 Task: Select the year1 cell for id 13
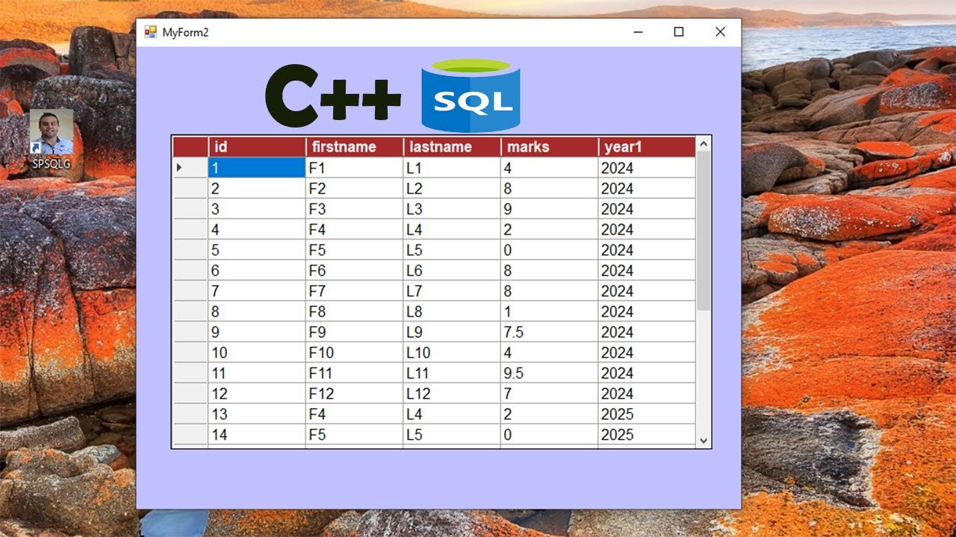tap(647, 414)
